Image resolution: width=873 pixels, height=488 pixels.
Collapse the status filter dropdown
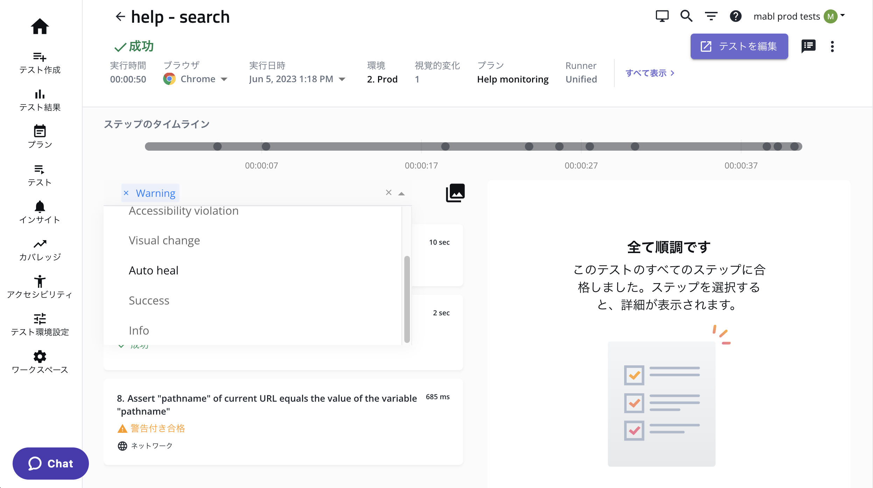point(401,193)
